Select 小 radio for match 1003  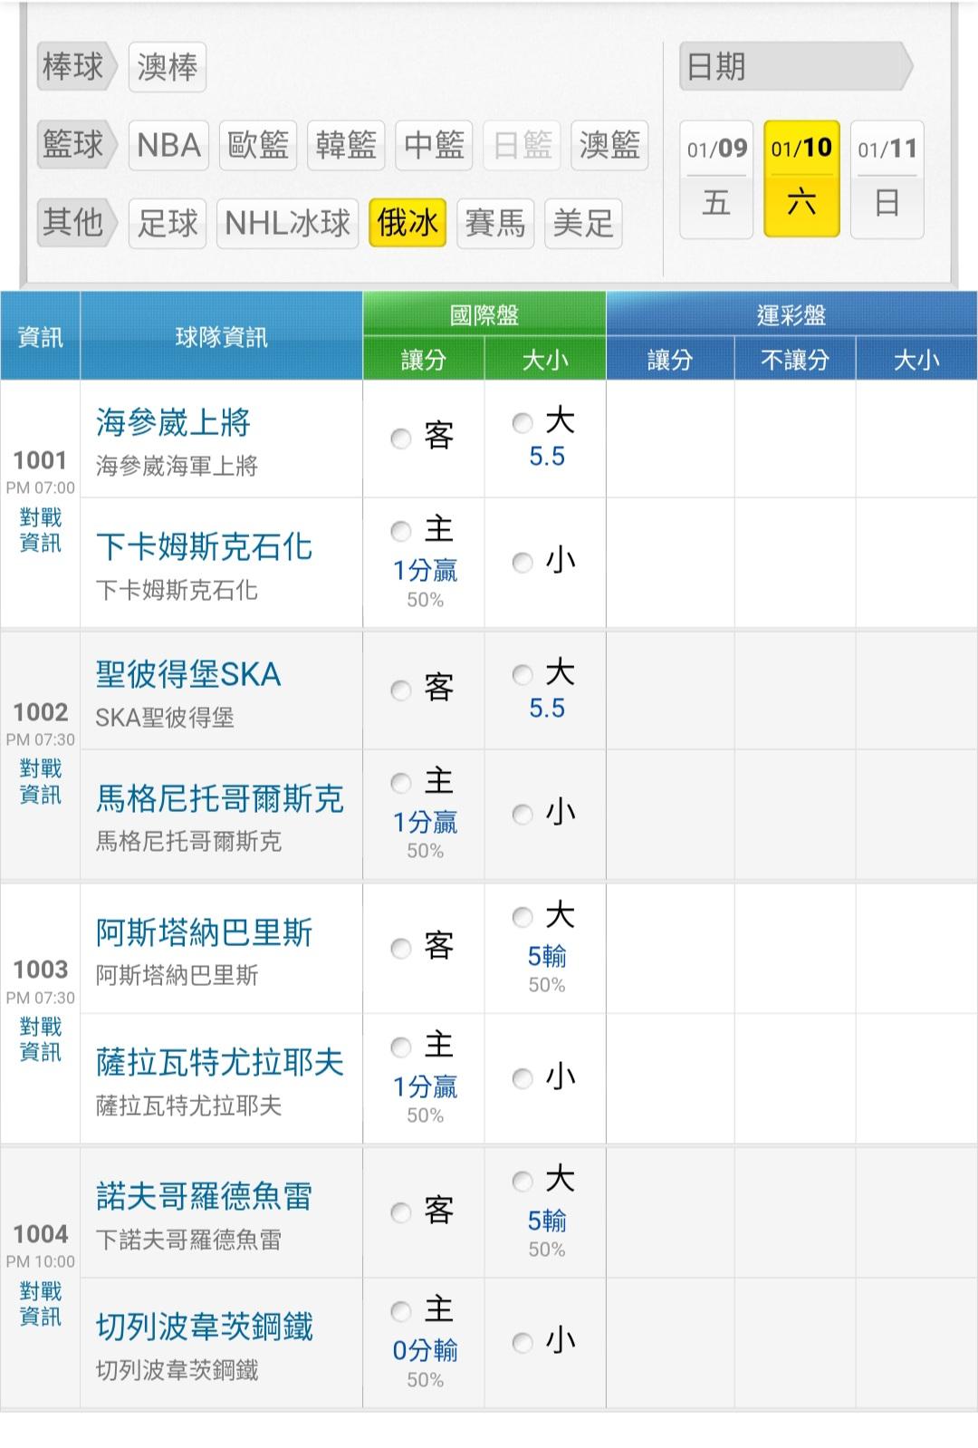click(x=523, y=1078)
